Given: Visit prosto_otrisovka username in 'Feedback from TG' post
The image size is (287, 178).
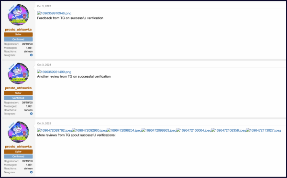Looking at the screenshot, I should coord(18,30).
